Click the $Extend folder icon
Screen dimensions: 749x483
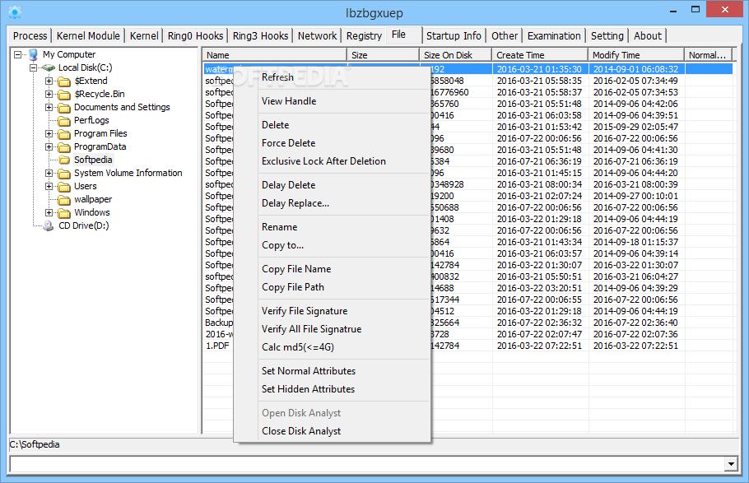64,81
